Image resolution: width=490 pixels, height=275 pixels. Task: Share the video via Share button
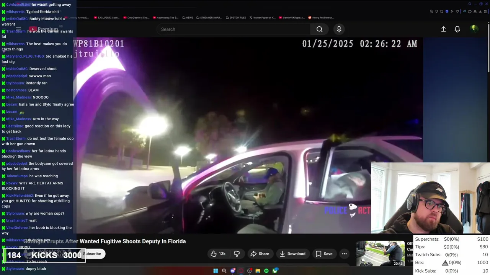[260, 254]
